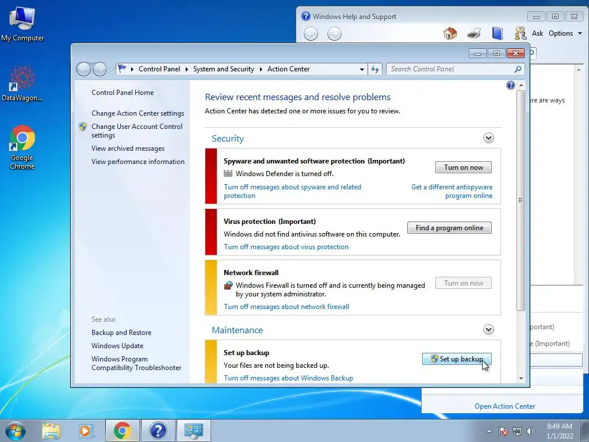Select Control Panel in the breadcrumb
Screen dimensions: 589x442
[x=159, y=69]
